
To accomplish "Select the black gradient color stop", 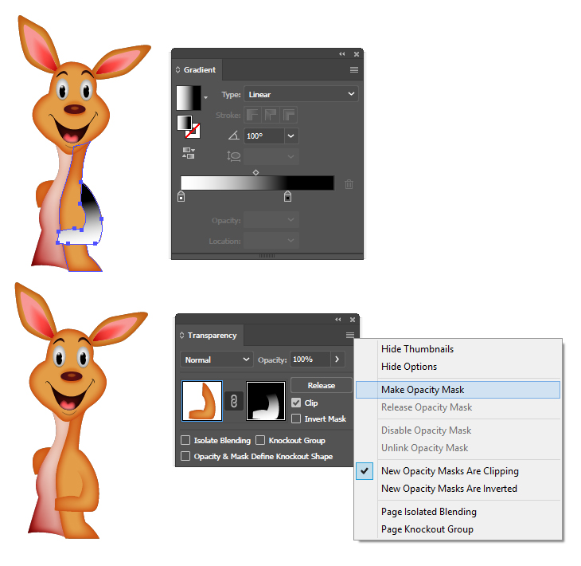I will pos(287,196).
